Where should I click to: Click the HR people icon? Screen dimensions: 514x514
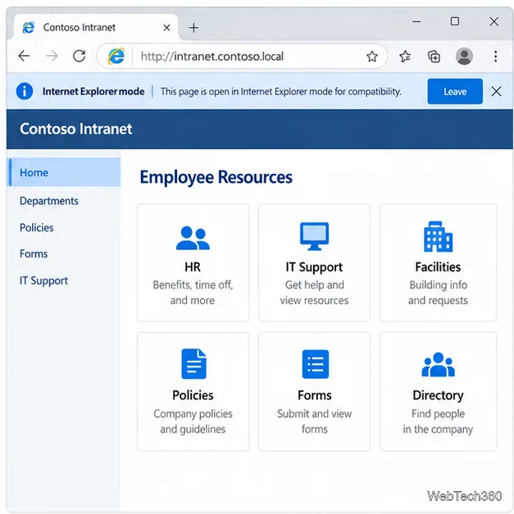coord(193,238)
